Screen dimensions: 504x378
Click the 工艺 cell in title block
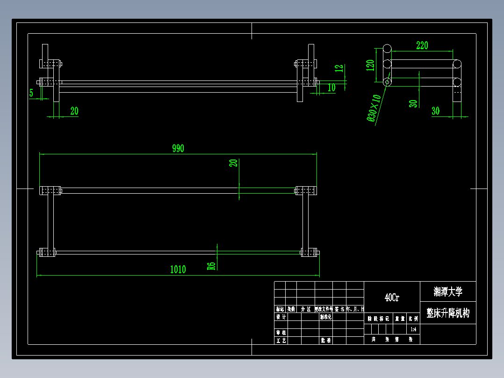pyautogui.click(x=280, y=340)
